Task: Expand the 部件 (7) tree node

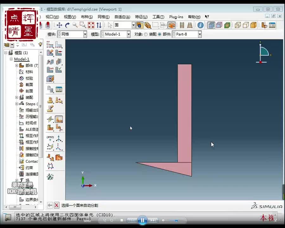Action: tap(16, 66)
